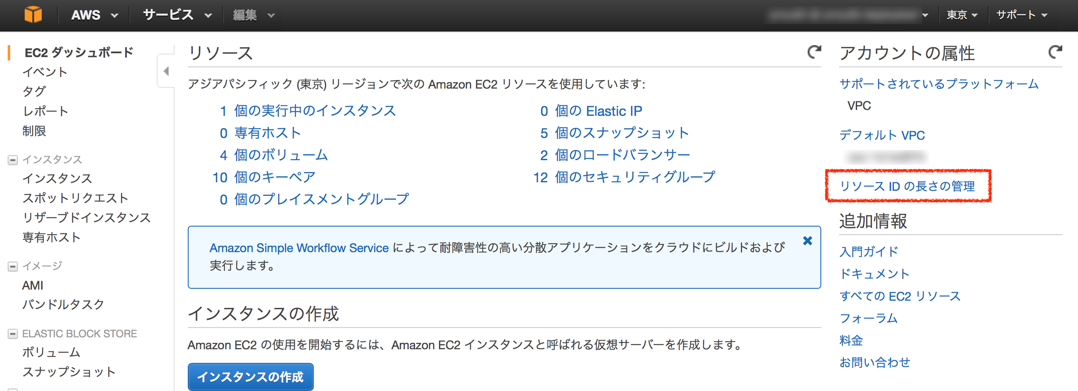The width and height of the screenshot is (1078, 391).
Task: Open the 東京 region dropdown
Action: click(961, 15)
